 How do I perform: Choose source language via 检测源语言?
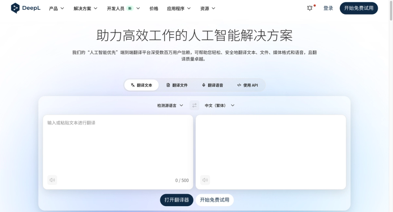(170, 105)
